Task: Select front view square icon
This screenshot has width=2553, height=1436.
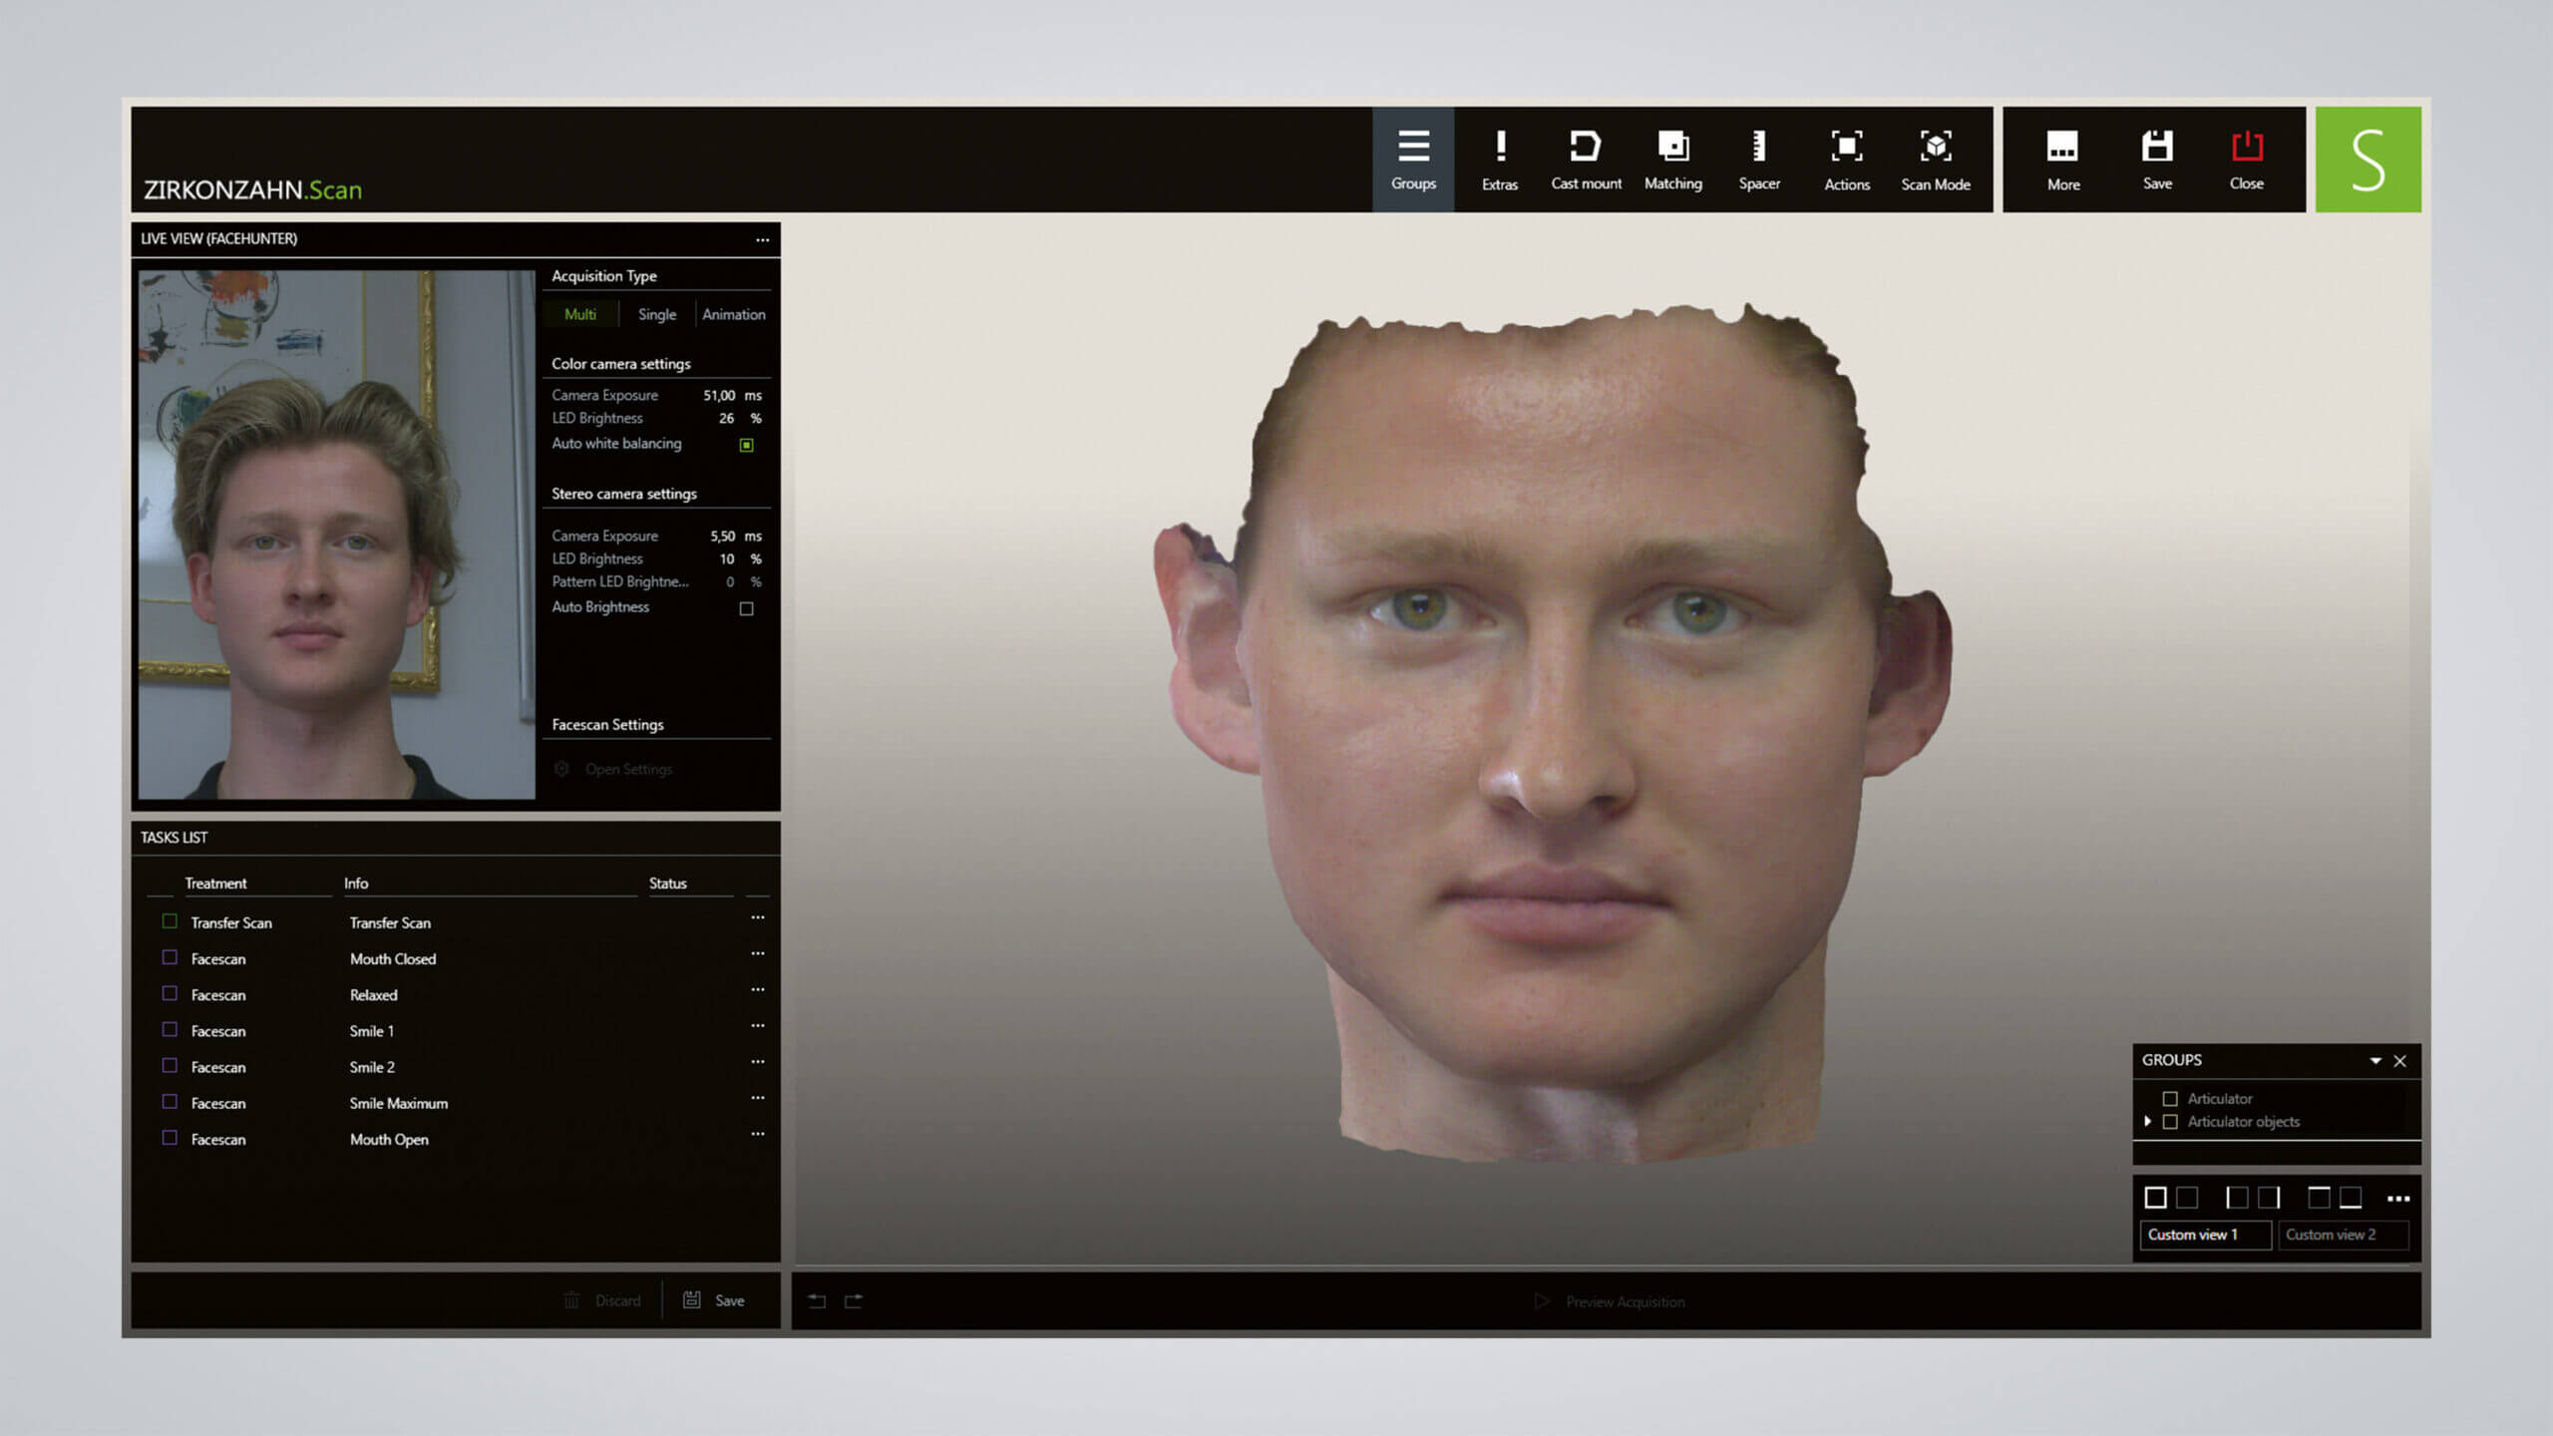Action: (2155, 1198)
